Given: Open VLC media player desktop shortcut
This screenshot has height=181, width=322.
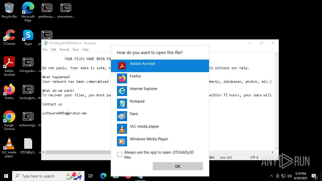Looking at the screenshot, I should point(9,148).
